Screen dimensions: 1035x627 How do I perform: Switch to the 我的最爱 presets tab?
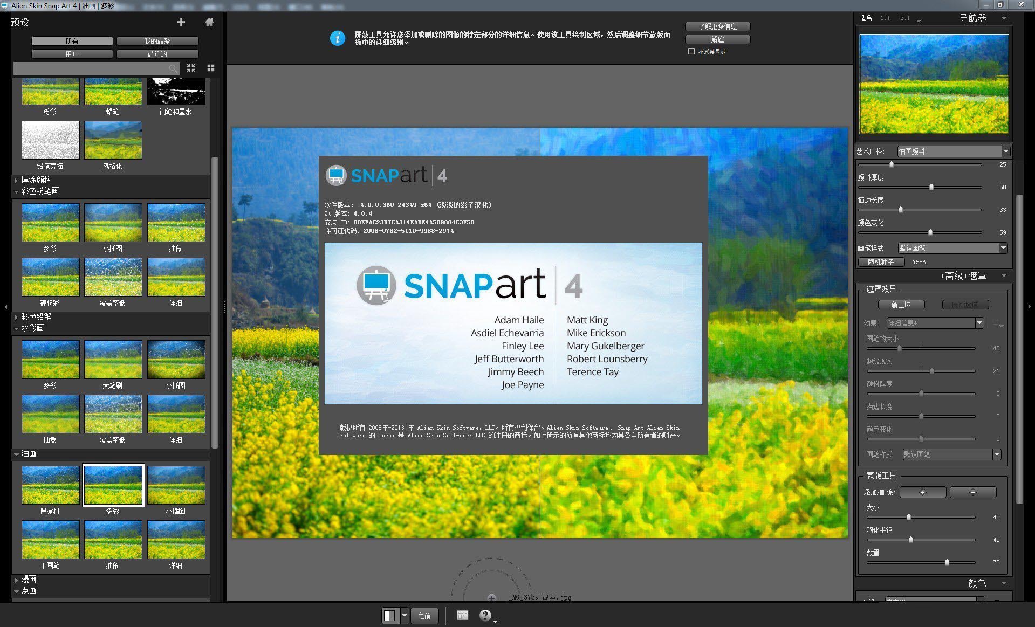[x=158, y=40]
